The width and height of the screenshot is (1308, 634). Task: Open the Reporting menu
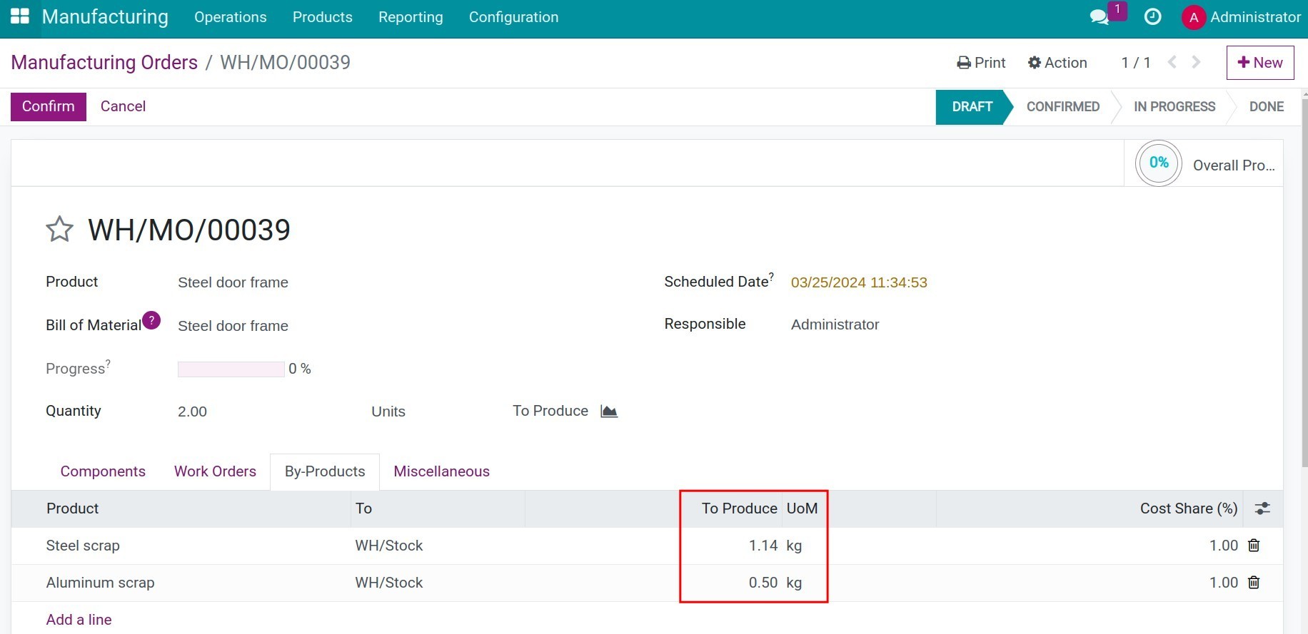[x=411, y=17]
